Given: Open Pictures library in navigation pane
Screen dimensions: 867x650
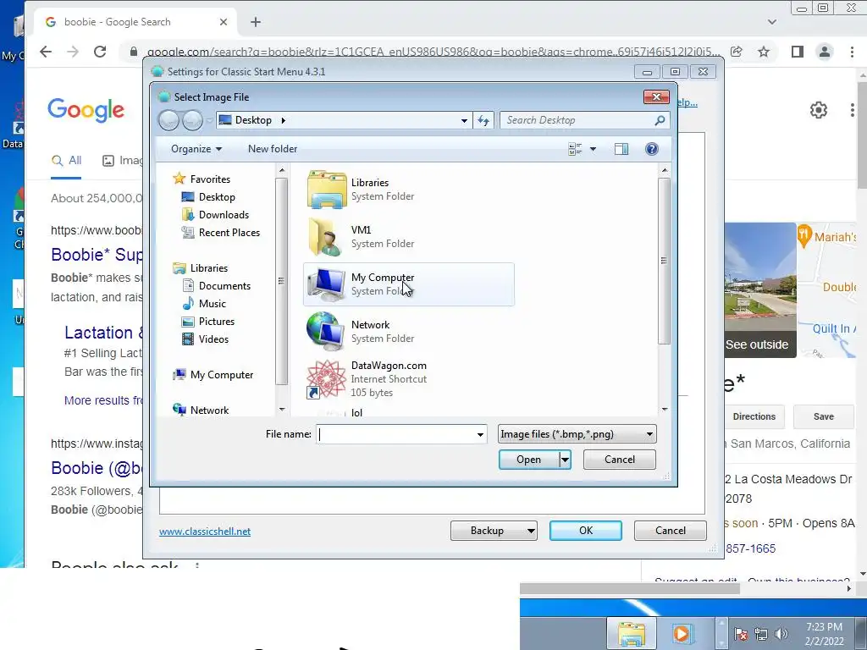Looking at the screenshot, I should click(216, 321).
